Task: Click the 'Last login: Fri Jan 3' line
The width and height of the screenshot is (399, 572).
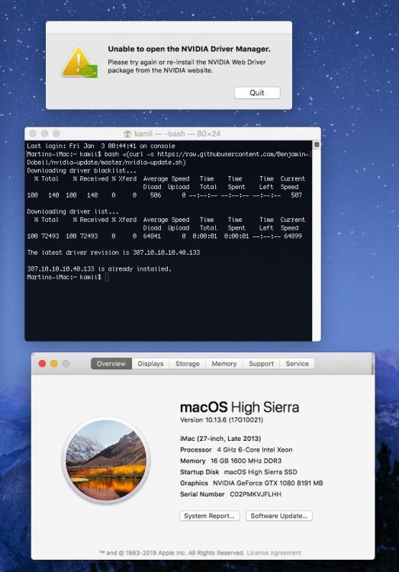Action: pos(101,146)
